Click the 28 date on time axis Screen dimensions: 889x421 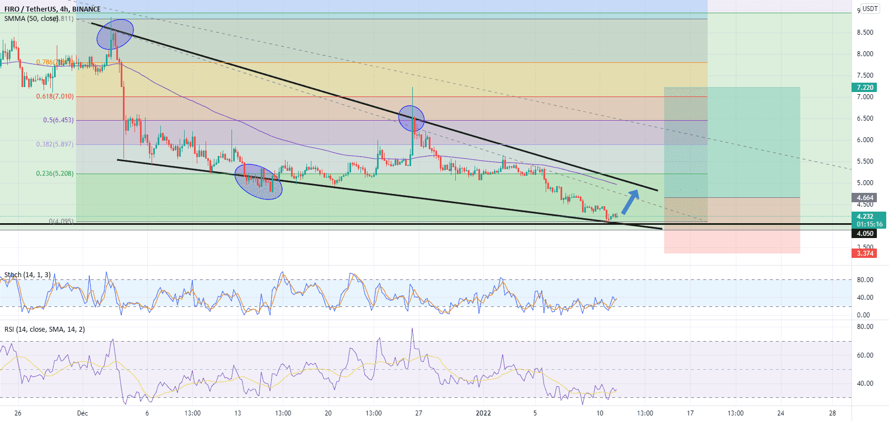[x=832, y=413]
